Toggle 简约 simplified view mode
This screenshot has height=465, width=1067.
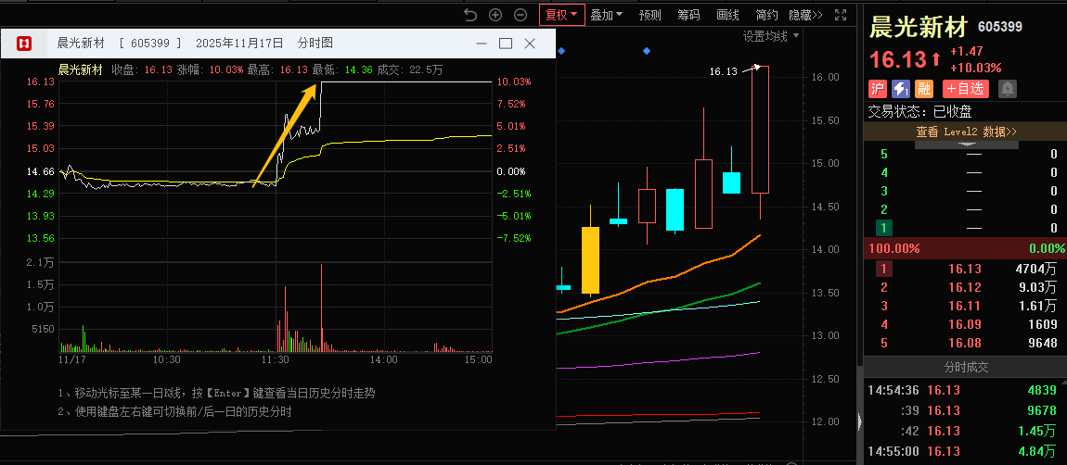767,15
